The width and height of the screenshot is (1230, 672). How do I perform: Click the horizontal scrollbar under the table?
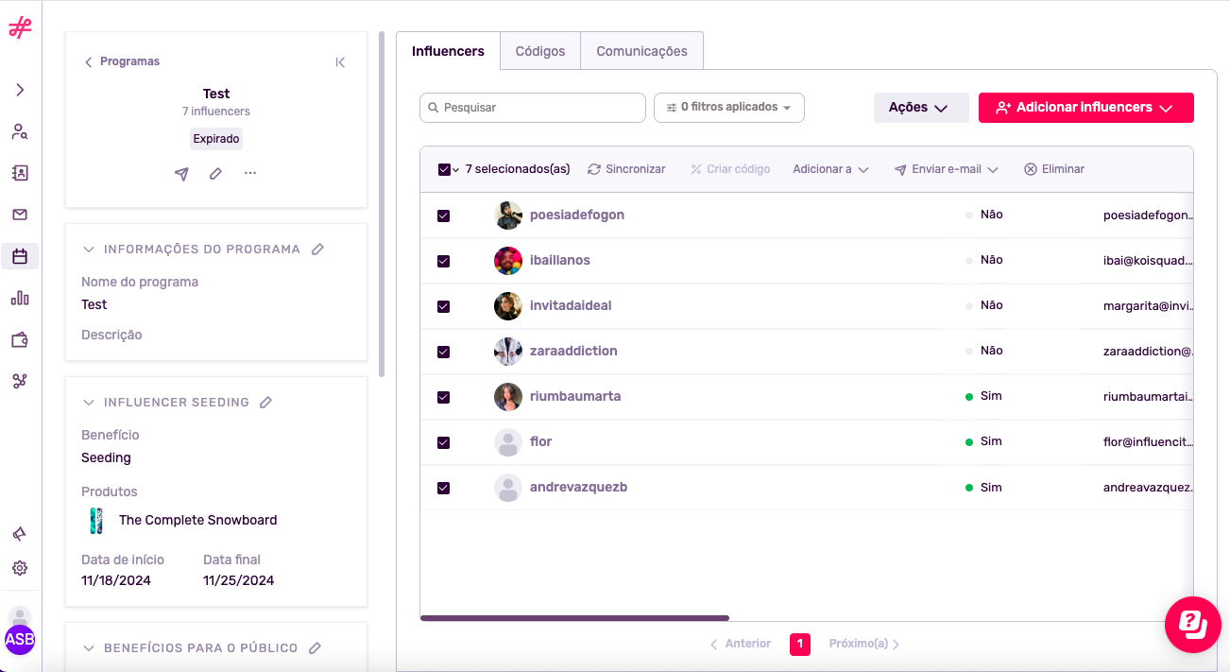(574, 618)
